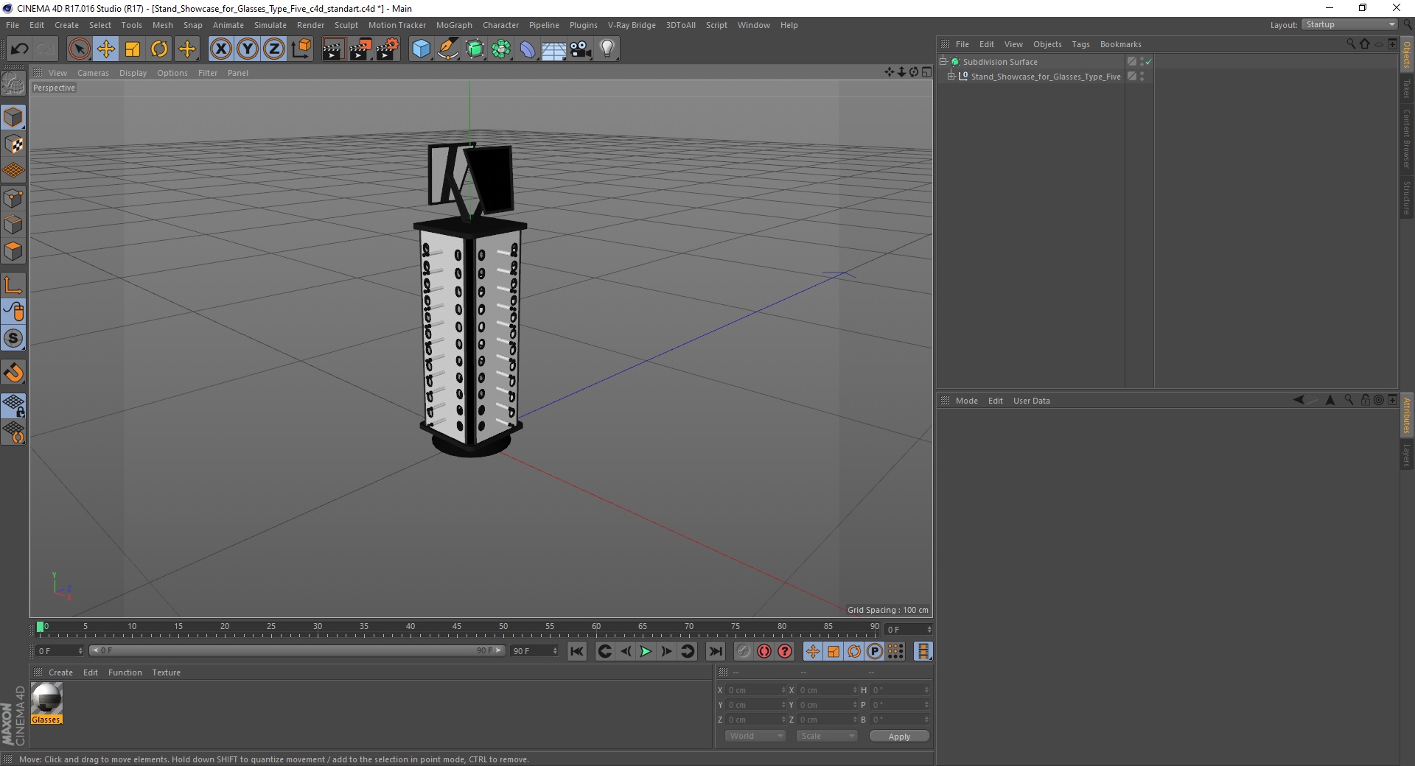Add a Camera object
This screenshot has width=1415, height=766.
point(581,49)
